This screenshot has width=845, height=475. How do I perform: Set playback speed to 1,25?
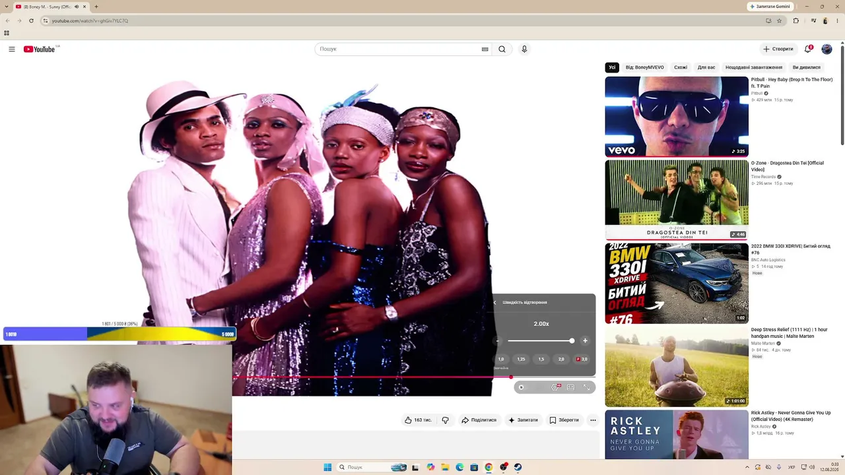[521, 359]
